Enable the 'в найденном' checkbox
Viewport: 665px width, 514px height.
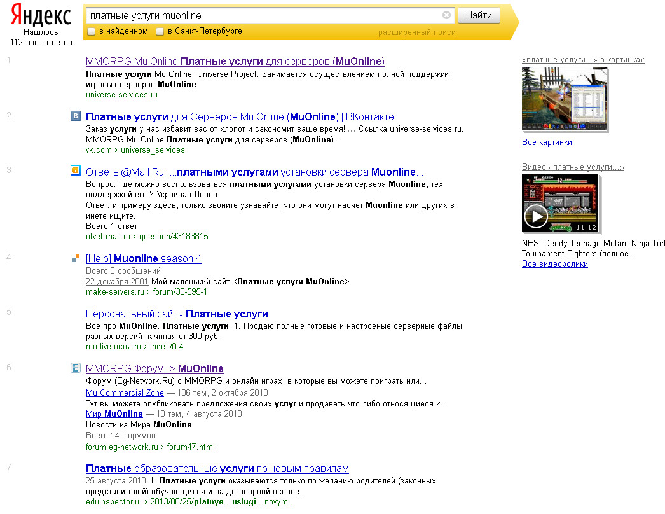[x=91, y=31]
